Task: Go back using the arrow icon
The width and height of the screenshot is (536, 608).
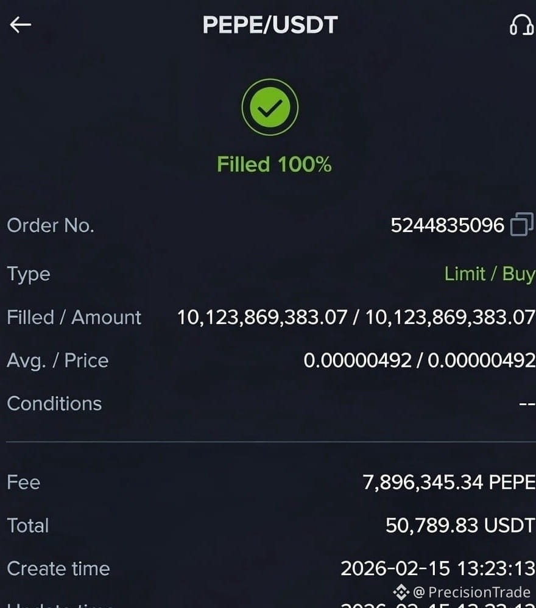Action: pyautogui.click(x=21, y=25)
